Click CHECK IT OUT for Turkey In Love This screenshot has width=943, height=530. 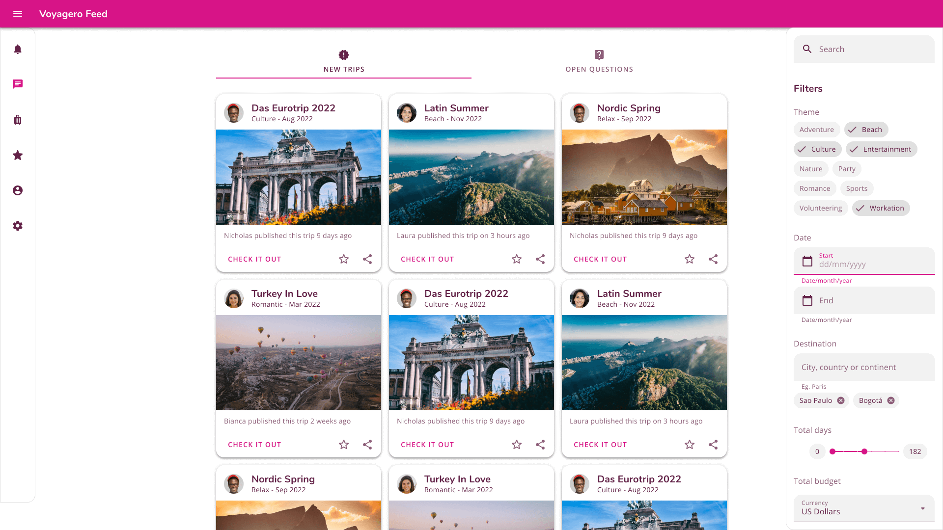pyautogui.click(x=254, y=445)
